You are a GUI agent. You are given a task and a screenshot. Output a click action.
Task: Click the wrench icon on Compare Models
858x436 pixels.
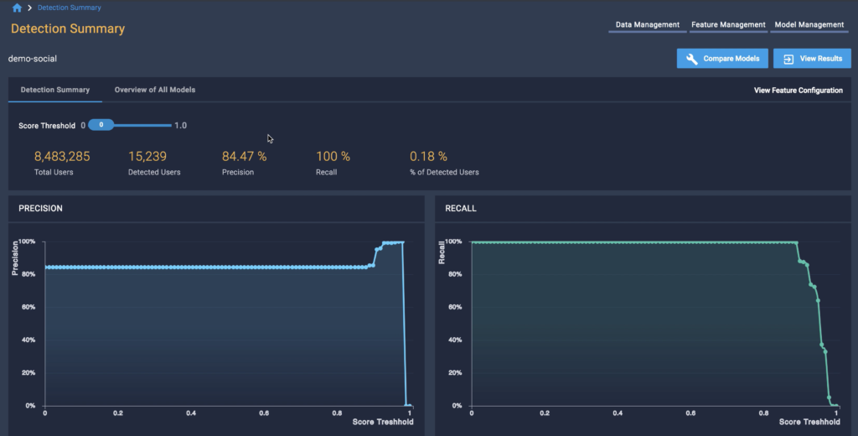click(x=691, y=59)
